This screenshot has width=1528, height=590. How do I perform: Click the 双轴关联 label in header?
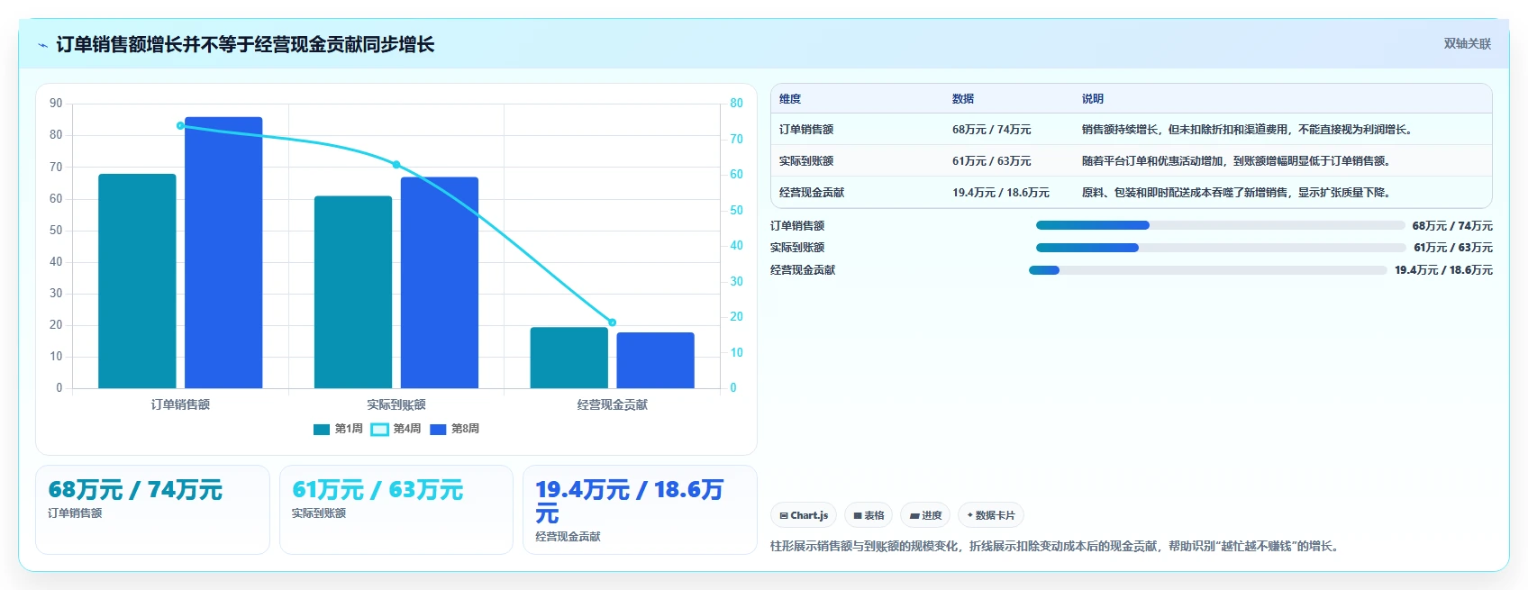(x=1467, y=43)
